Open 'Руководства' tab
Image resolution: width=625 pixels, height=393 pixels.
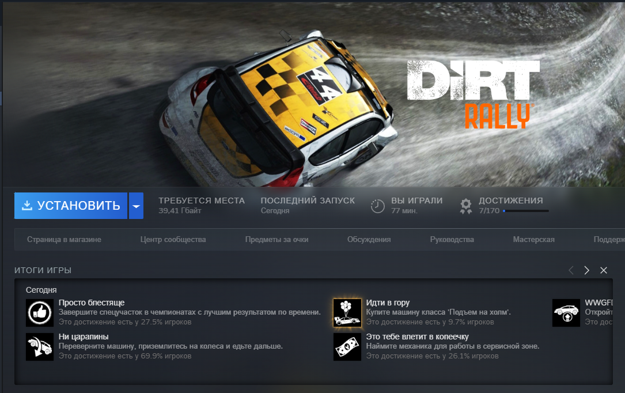(x=452, y=240)
